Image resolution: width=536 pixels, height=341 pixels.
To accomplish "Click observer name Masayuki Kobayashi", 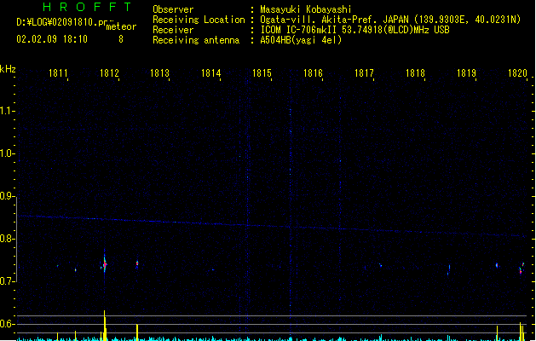I will click(x=306, y=9).
